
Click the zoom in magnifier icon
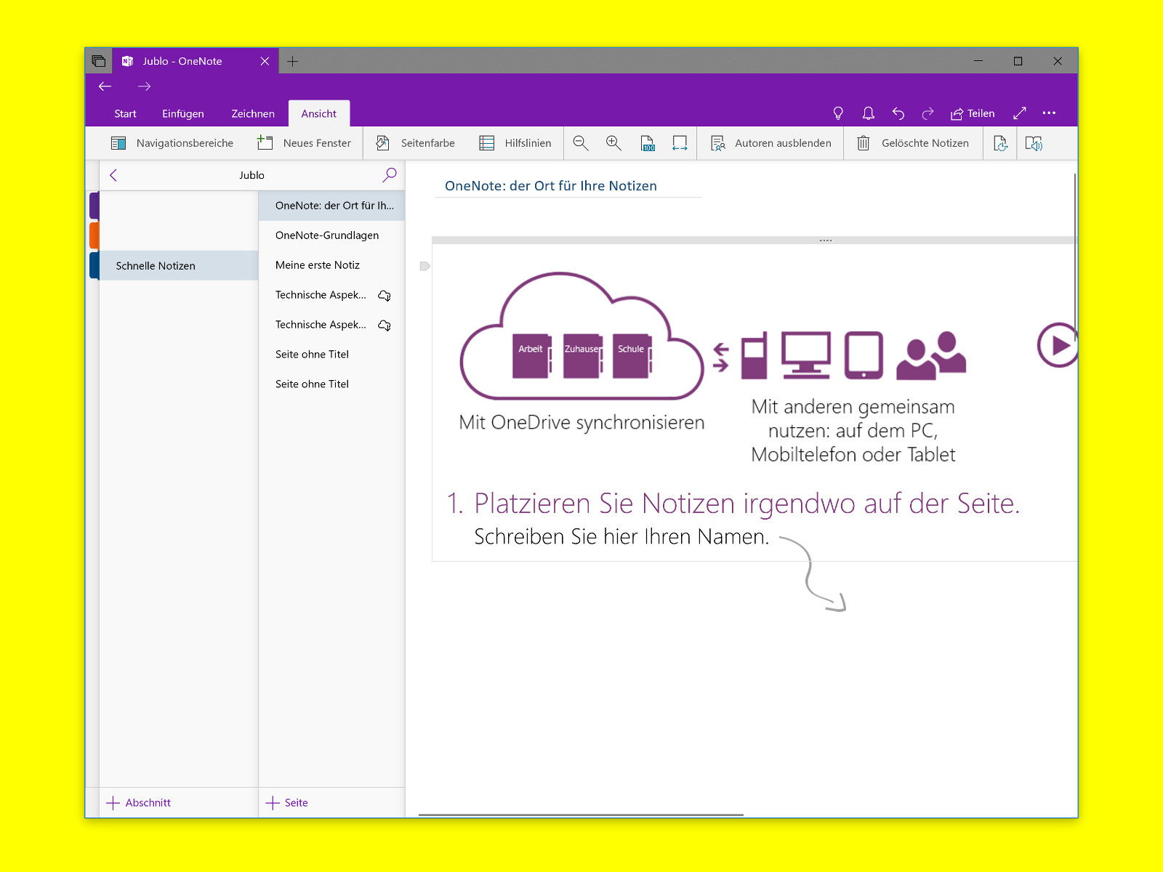pyautogui.click(x=613, y=143)
